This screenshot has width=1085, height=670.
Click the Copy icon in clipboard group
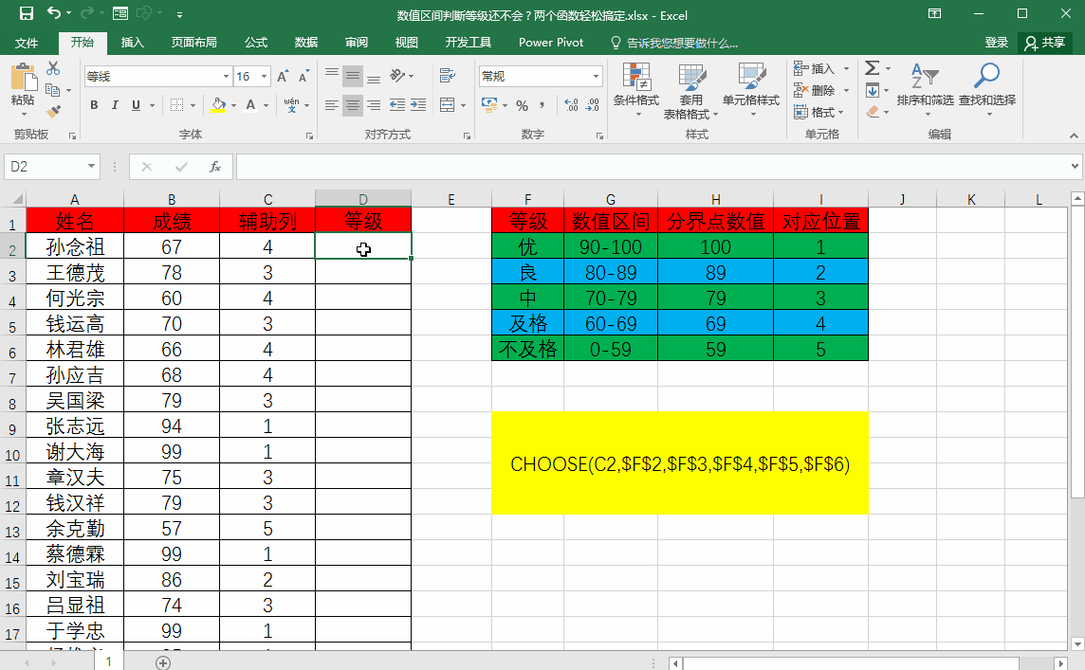(x=52, y=90)
